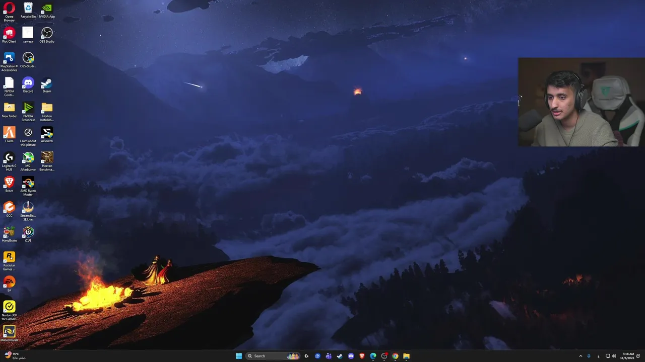Select the sawasa file on desktop
Viewport: 645px width, 362px height.
click(28, 35)
